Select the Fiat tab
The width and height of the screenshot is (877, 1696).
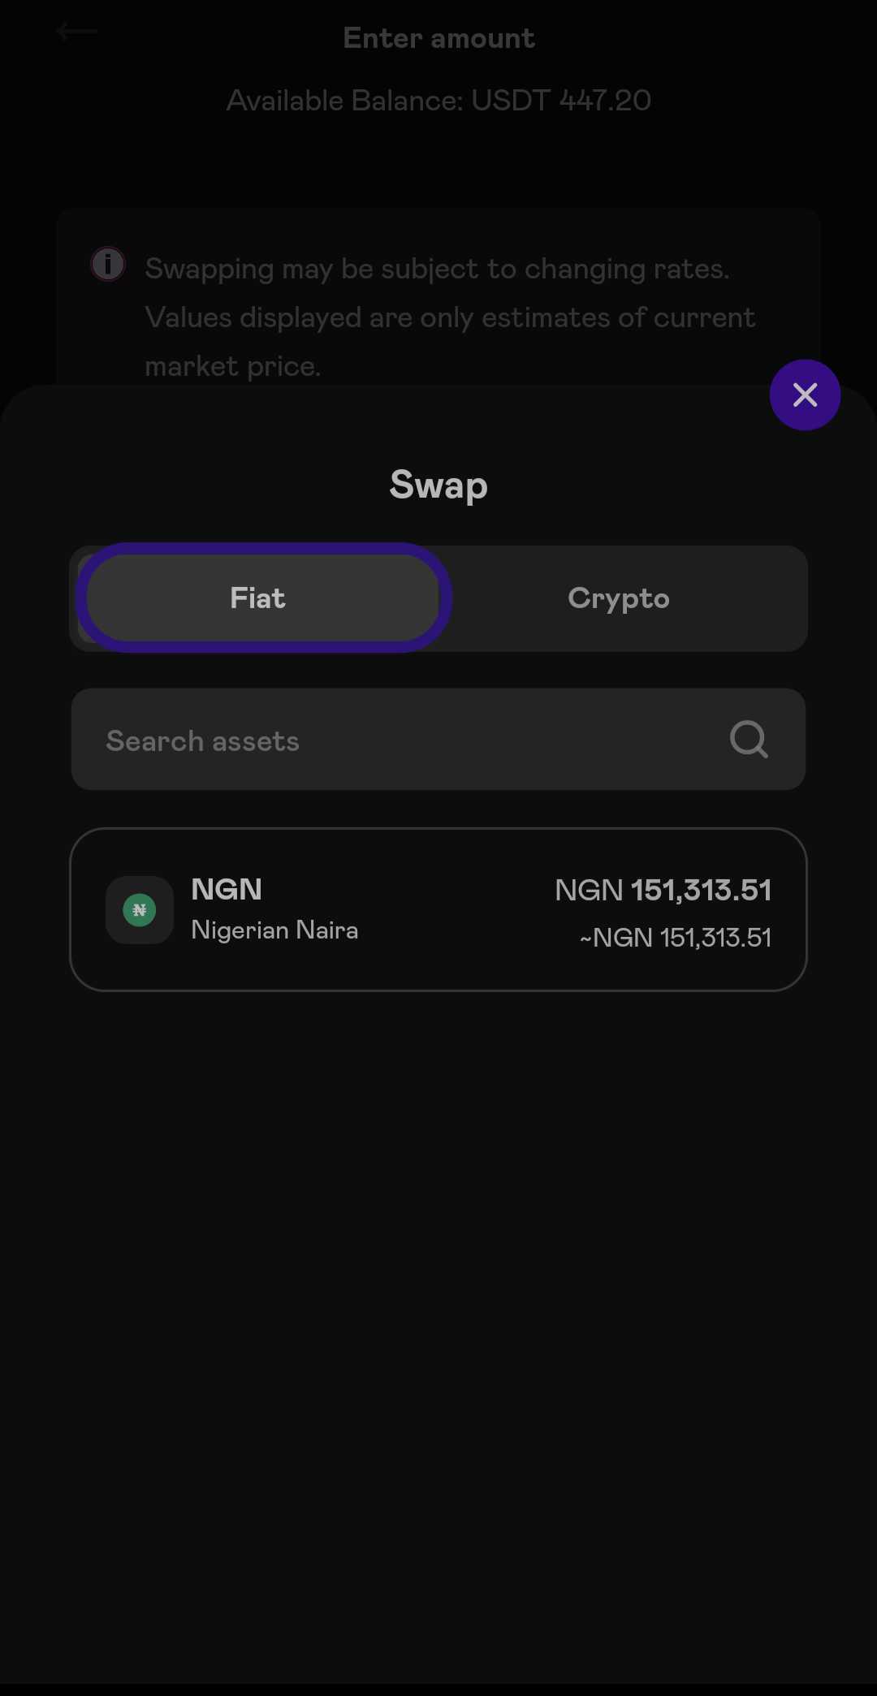coord(260,598)
